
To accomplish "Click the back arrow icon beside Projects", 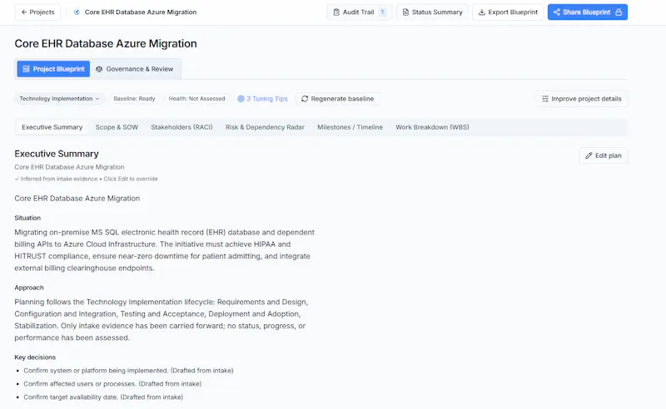I will tap(24, 12).
